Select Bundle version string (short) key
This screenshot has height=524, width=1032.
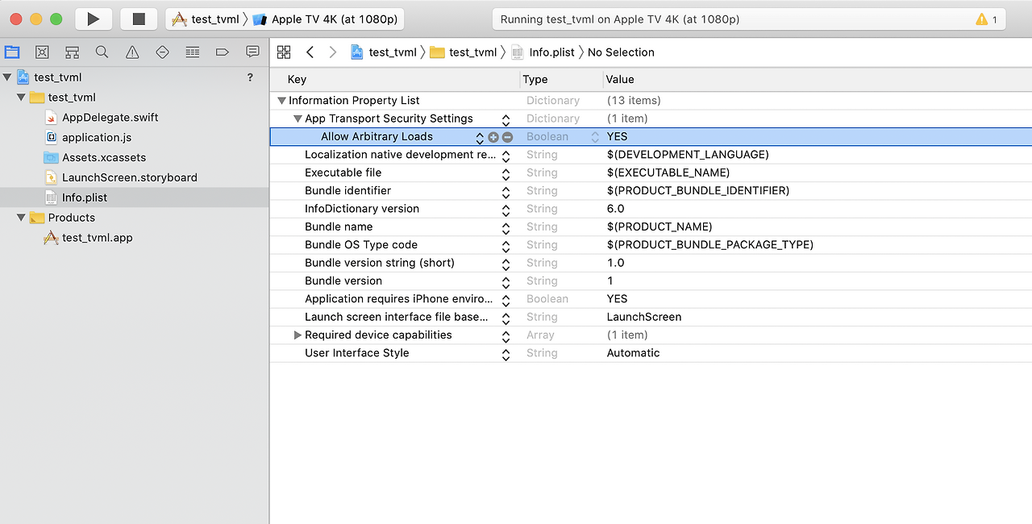coord(379,263)
